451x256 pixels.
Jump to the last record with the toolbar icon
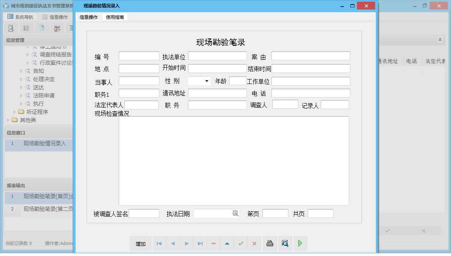point(200,243)
